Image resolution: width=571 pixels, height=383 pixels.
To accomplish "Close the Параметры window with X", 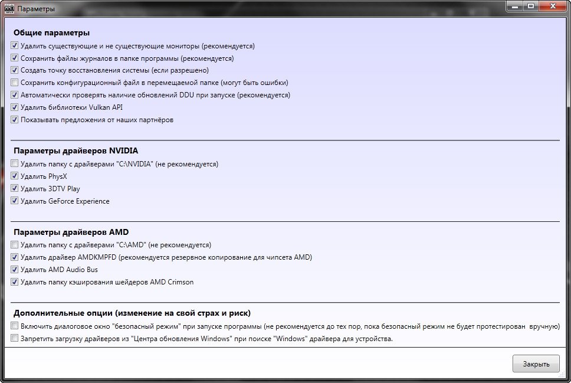I will coord(553,6).
